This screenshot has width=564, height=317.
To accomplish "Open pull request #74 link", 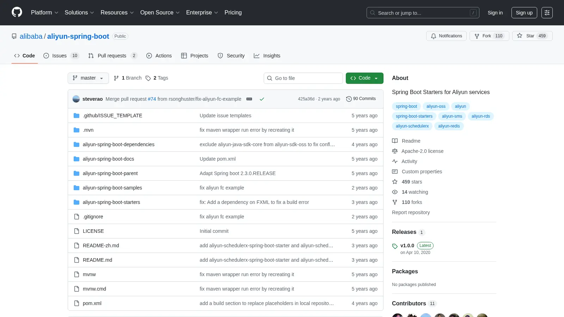I will click(x=152, y=99).
